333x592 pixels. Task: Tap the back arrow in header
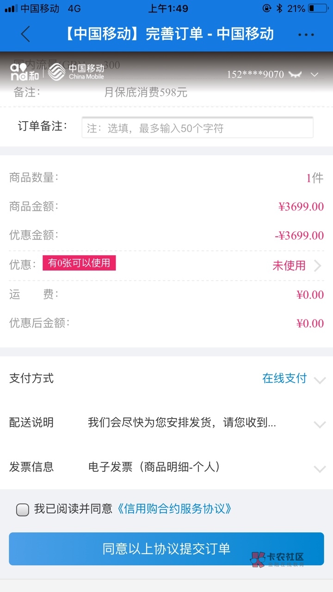25,34
